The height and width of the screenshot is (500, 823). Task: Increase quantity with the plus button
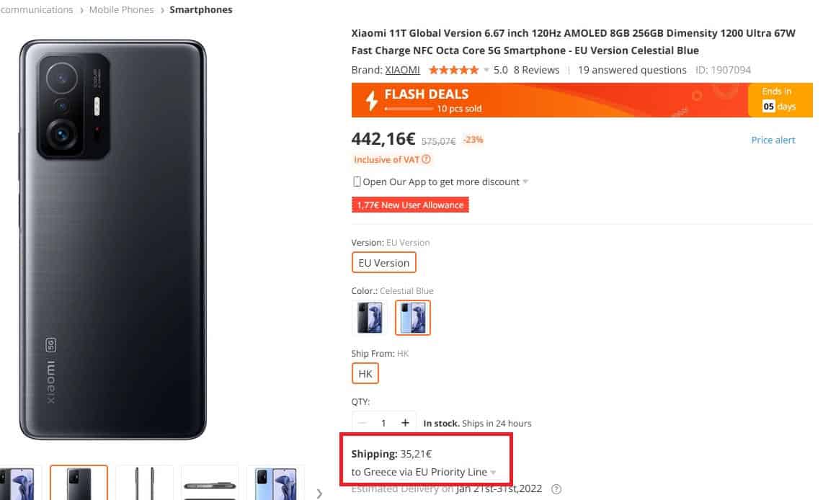pos(405,423)
